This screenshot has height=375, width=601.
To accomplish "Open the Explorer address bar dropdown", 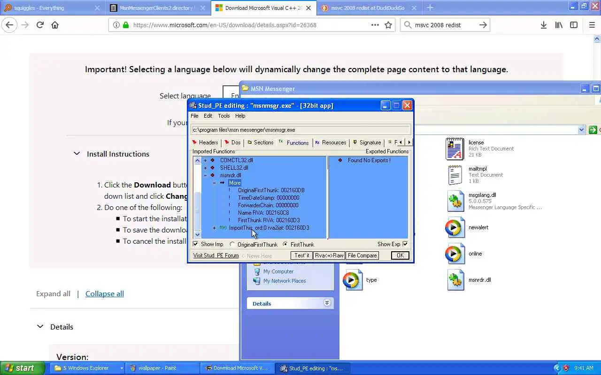I will pos(581,130).
